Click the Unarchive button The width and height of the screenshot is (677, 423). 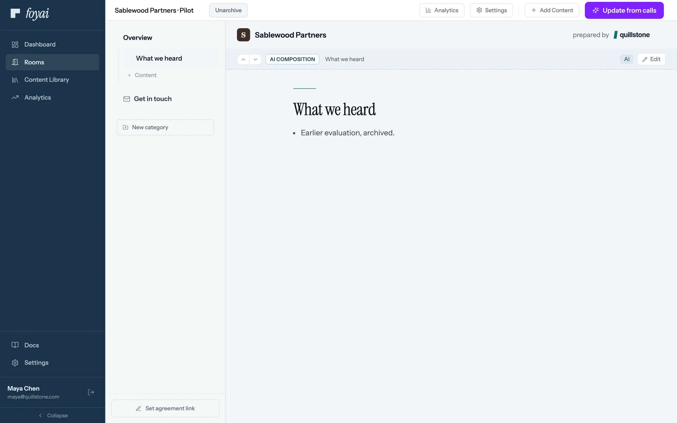pyautogui.click(x=228, y=10)
